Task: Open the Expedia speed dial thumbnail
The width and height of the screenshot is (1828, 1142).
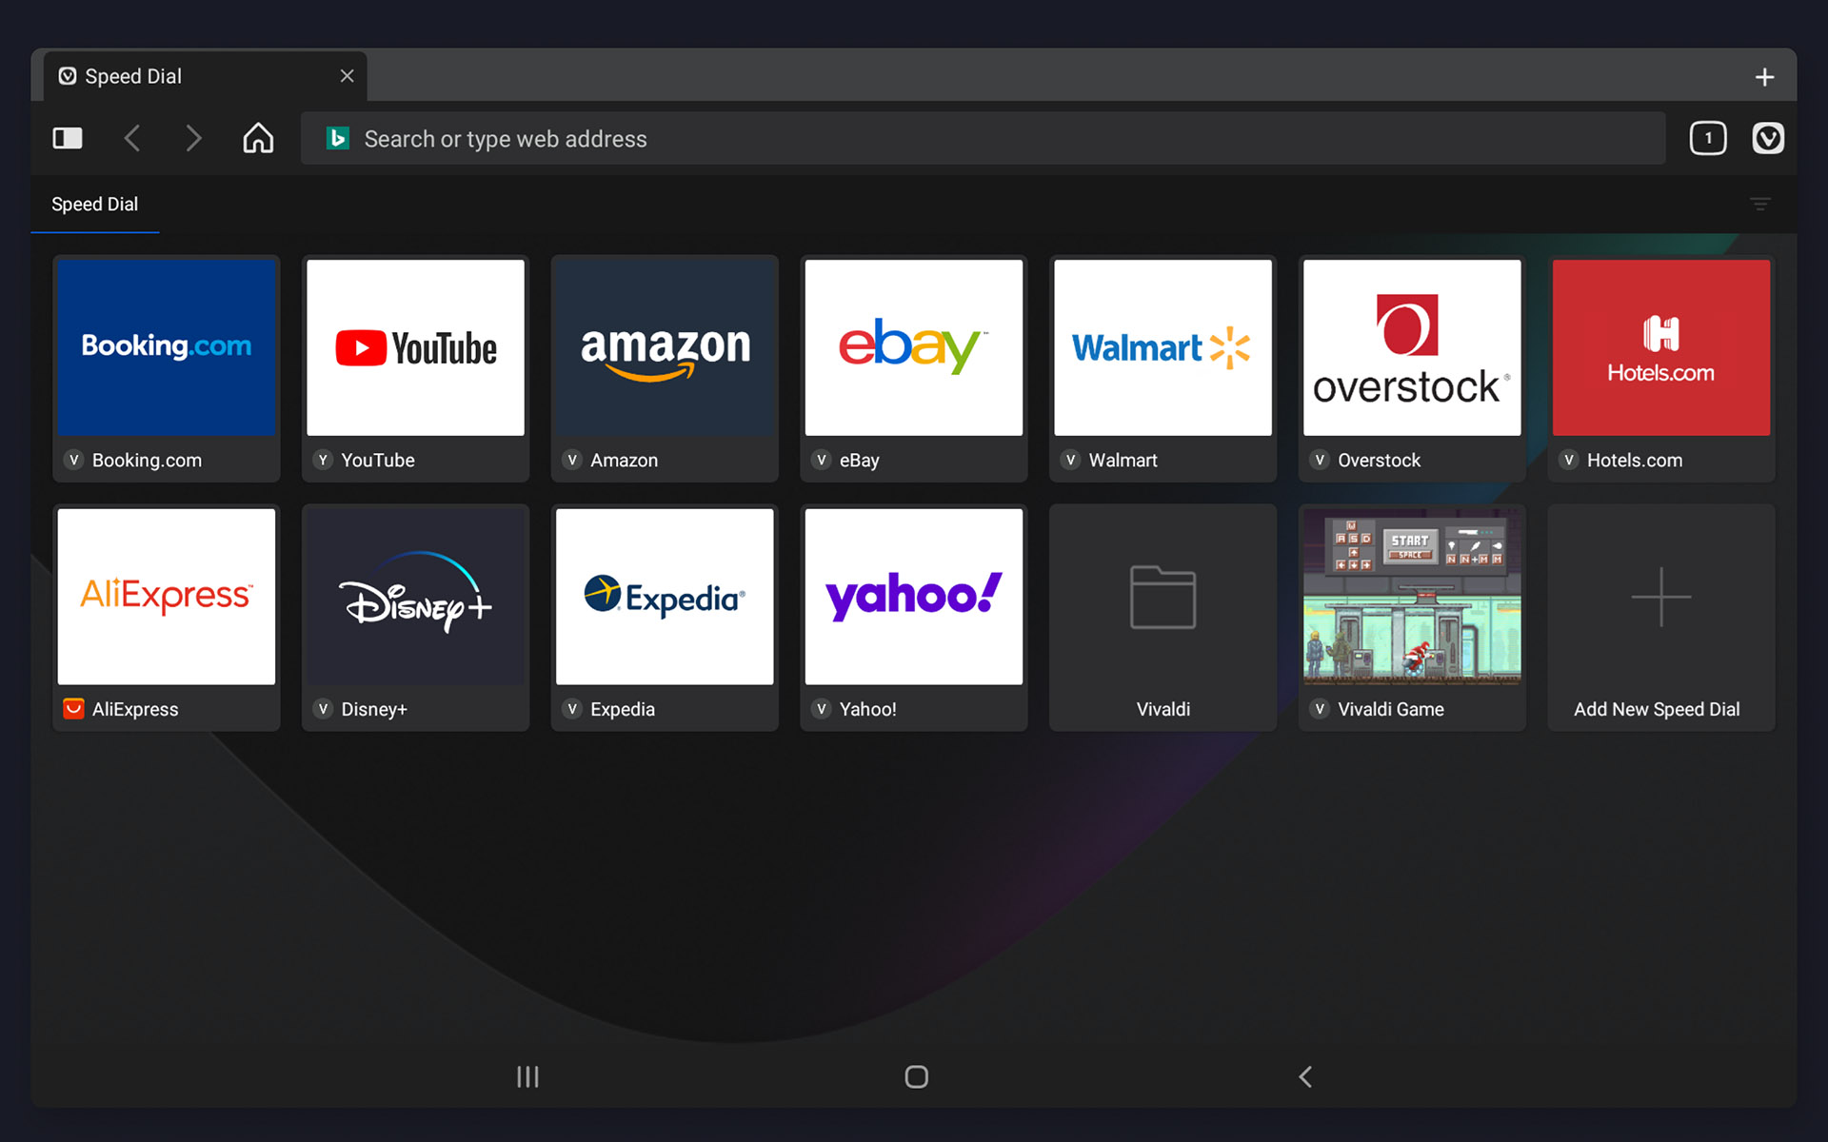Action: click(x=665, y=597)
